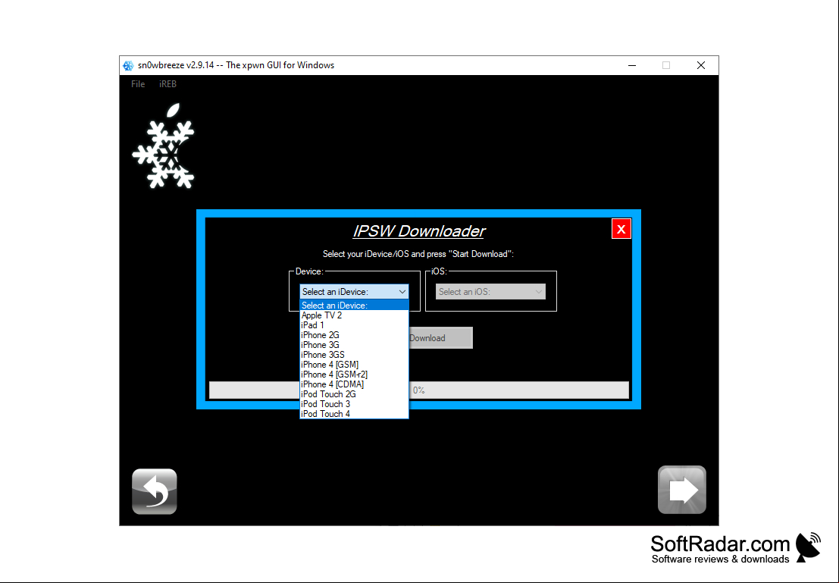The width and height of the screenshot is (839, 583).
Task: Choose Apple TV 2 from device list
Action: [354, 315]
